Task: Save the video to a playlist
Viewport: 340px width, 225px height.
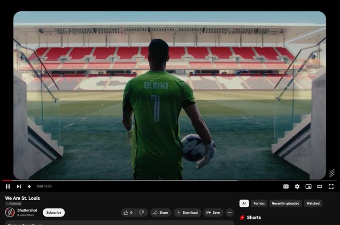Action: [213, 213]
